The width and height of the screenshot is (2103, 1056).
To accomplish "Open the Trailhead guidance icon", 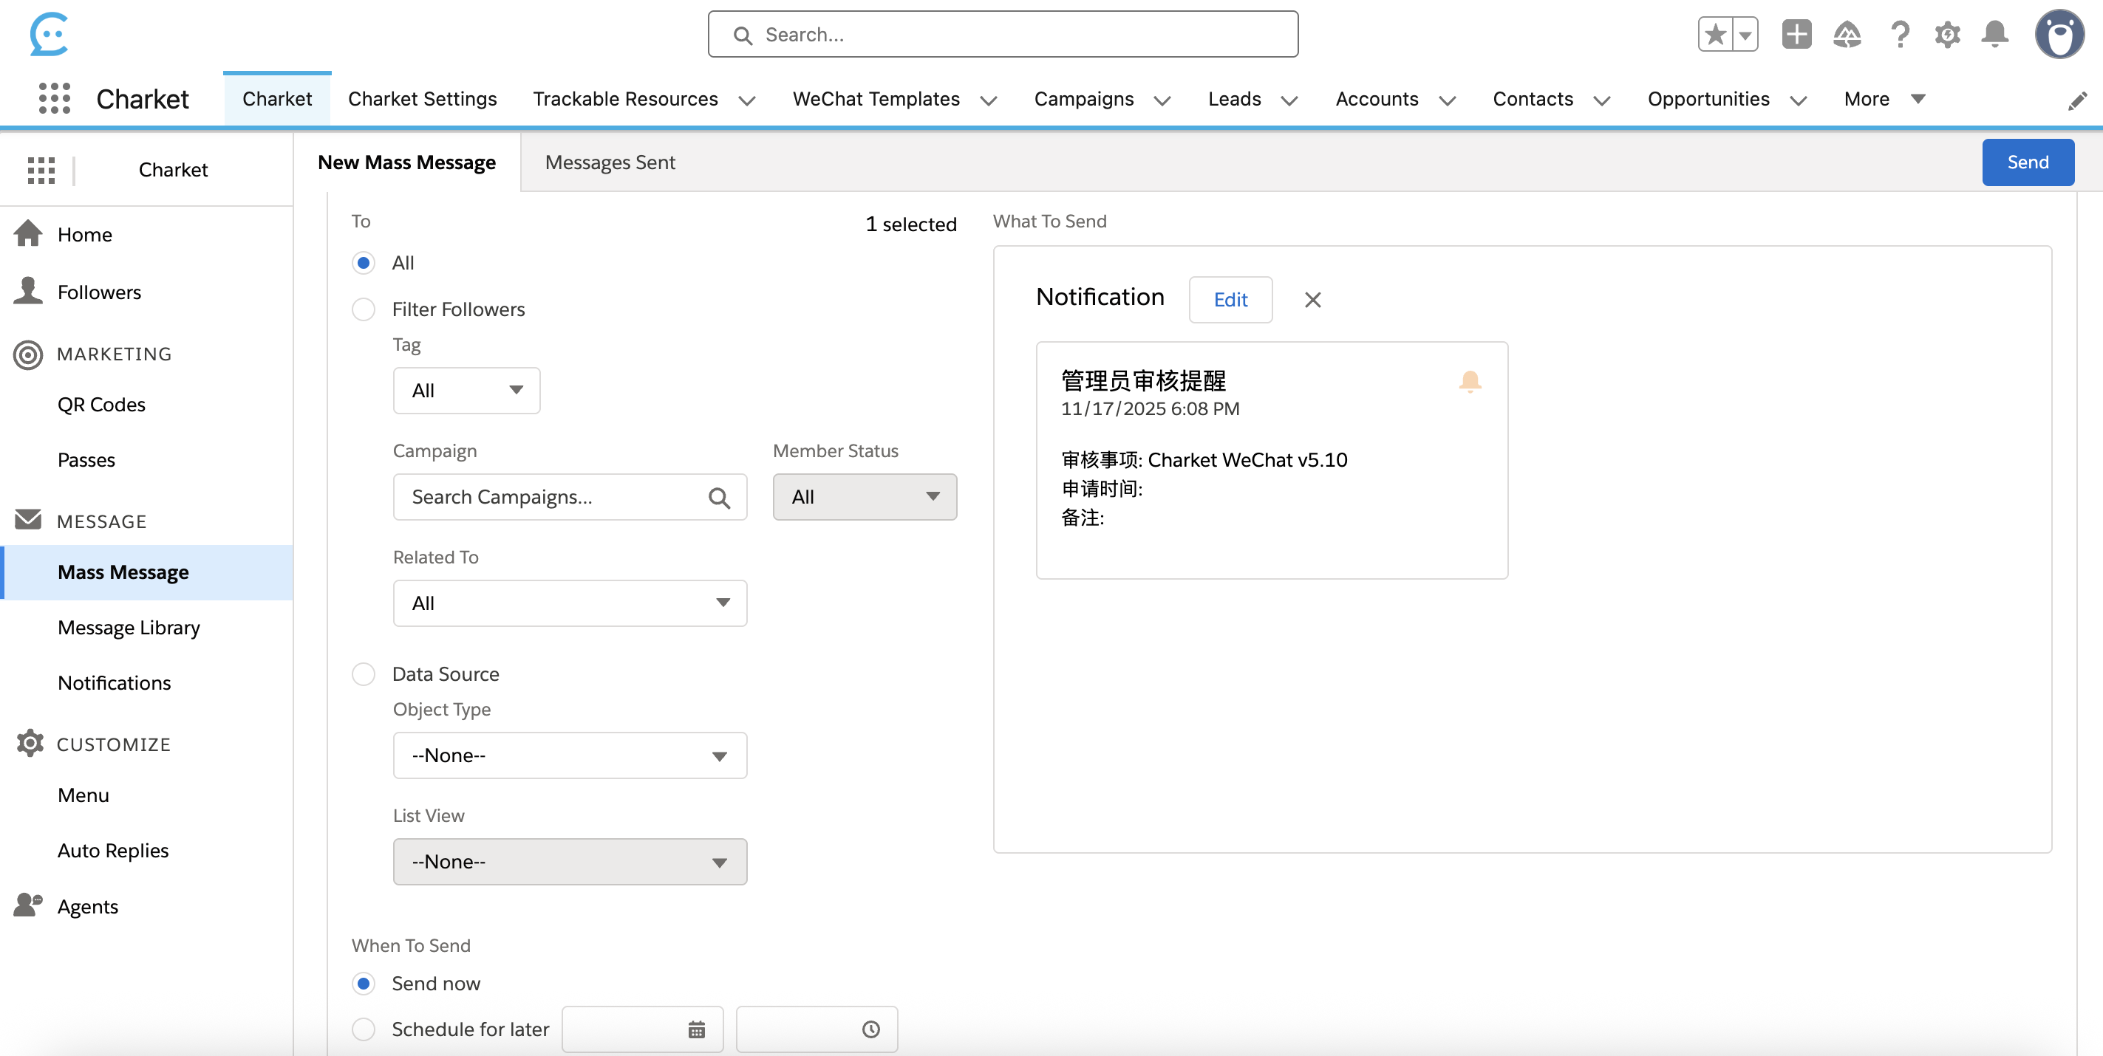I will click(1847, 34).
